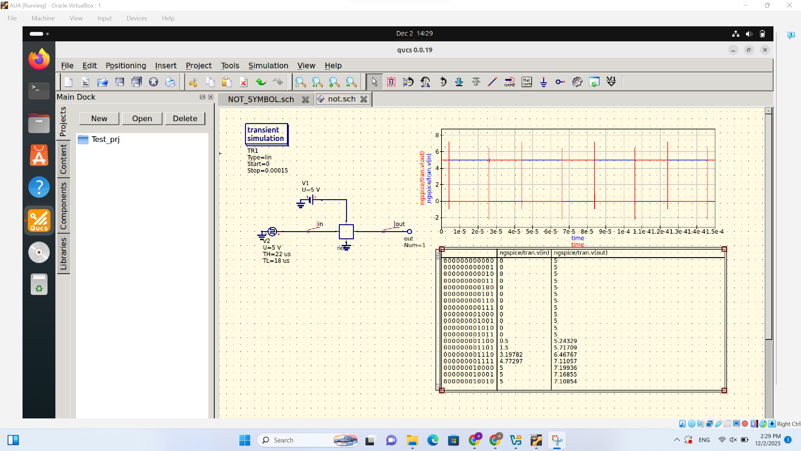Click the Delete project button
Screen dimensions: 801x451
coord(185,118)
